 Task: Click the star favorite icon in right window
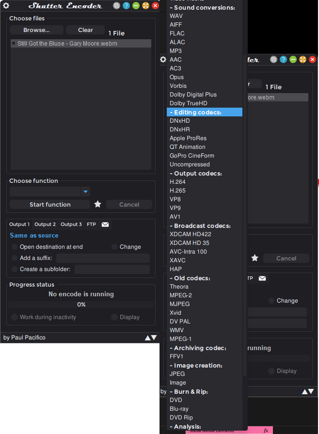(255, 258)
